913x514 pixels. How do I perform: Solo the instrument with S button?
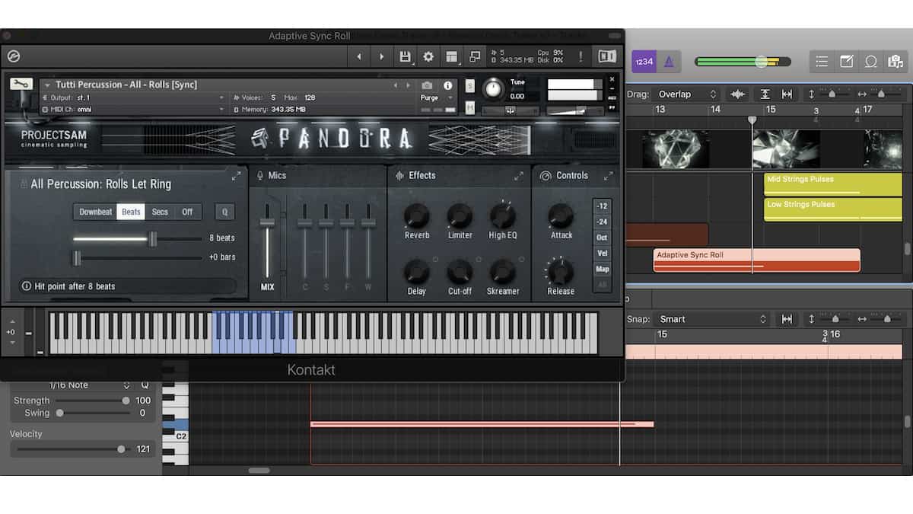click(470, 85)
